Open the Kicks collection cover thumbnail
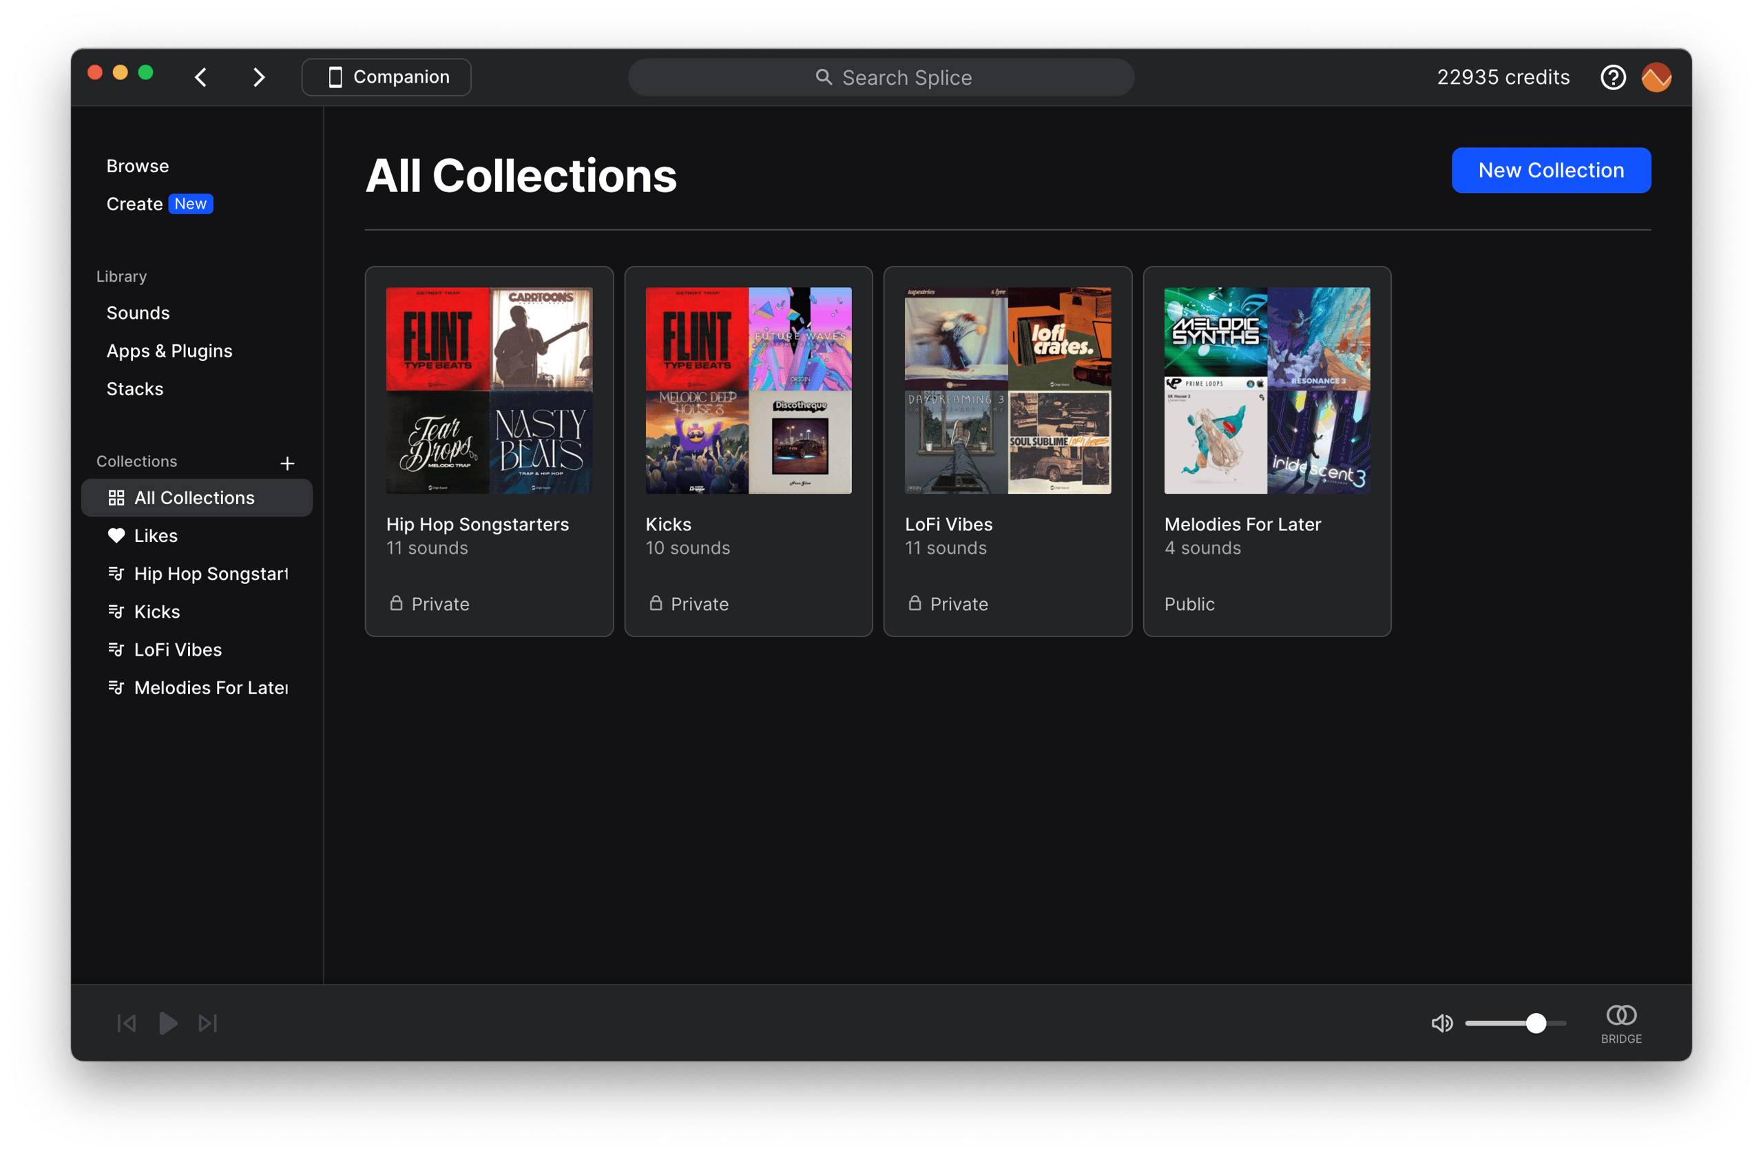 point(748,391)
